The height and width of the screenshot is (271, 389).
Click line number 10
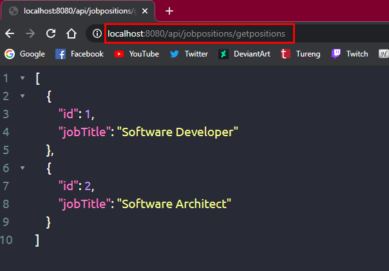point(6,240)
